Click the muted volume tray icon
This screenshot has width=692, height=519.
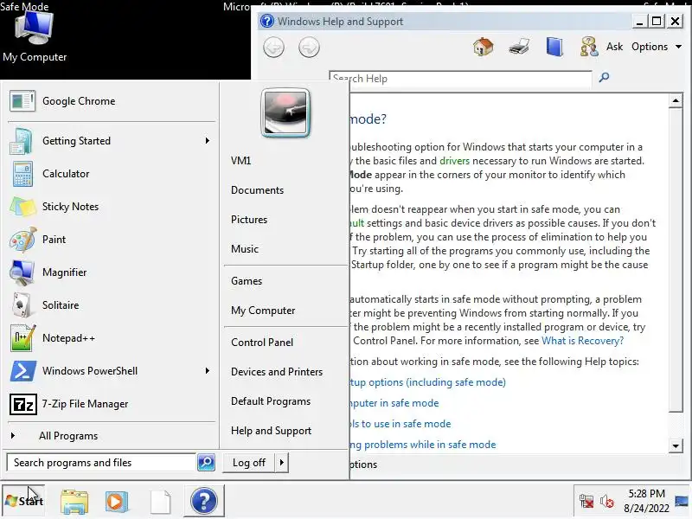tap(607, 502)
